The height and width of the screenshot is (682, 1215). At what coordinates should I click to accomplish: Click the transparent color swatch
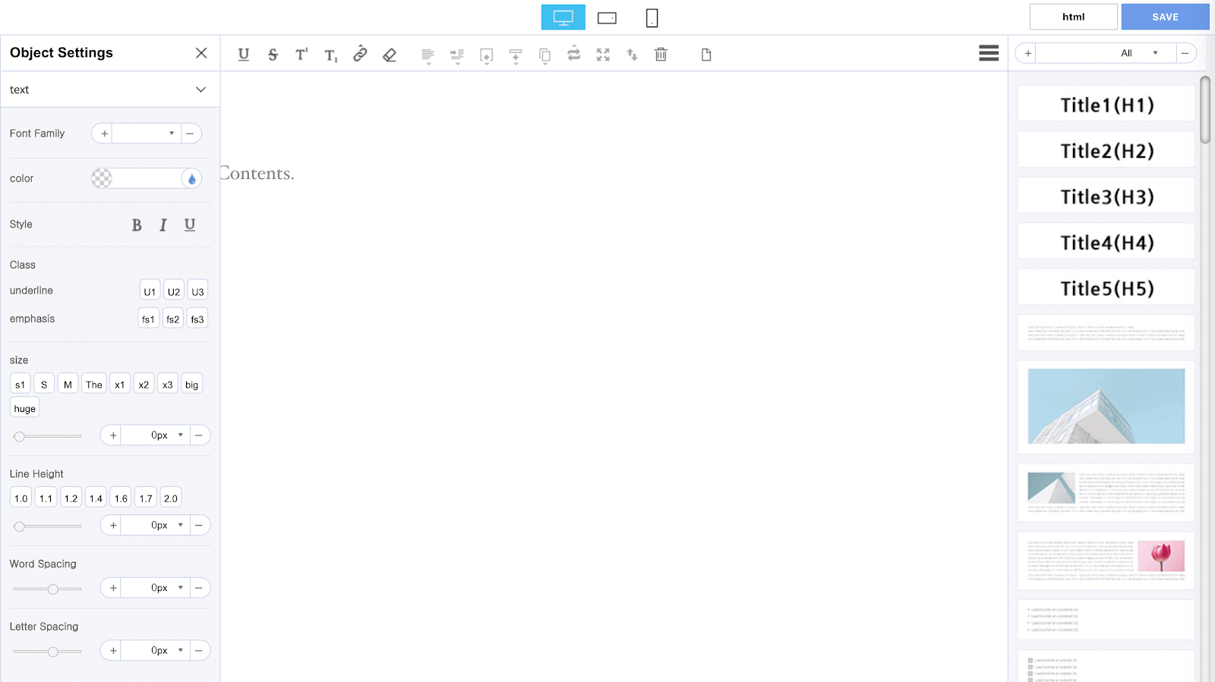coord(102,178)
